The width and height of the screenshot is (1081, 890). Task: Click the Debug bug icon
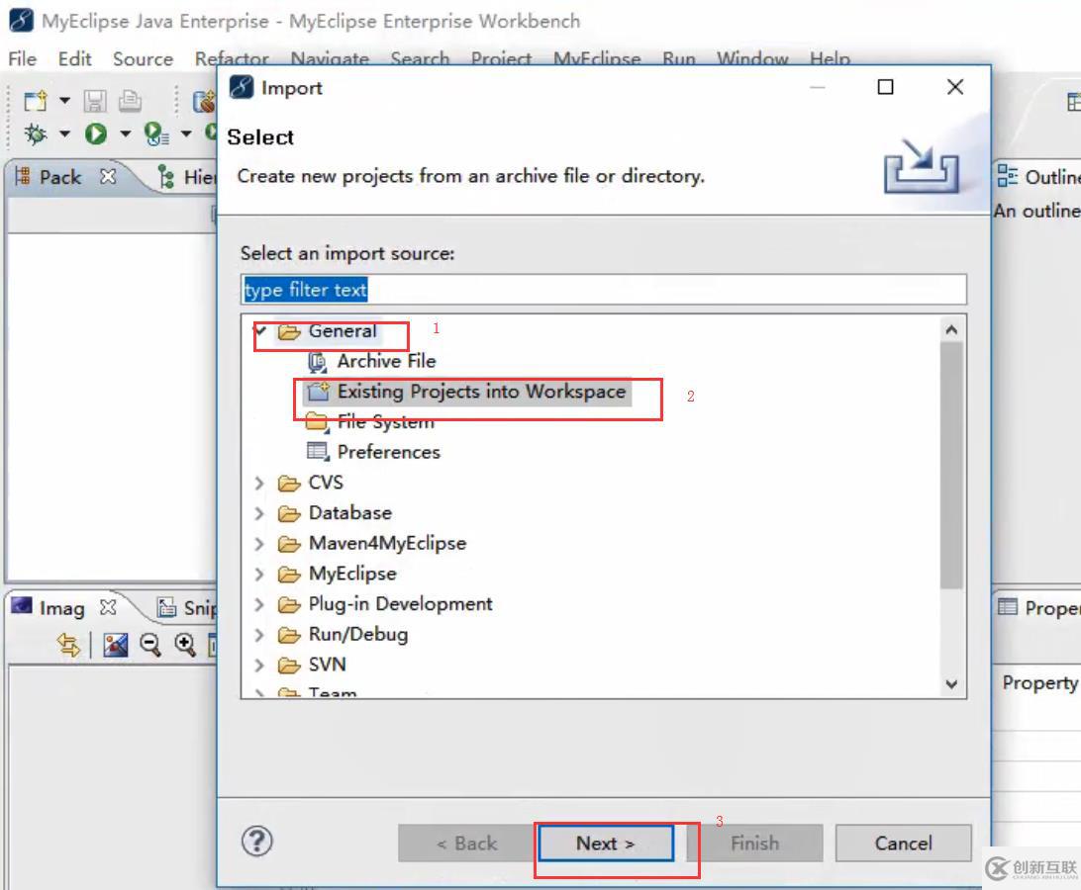pos(36,133)
